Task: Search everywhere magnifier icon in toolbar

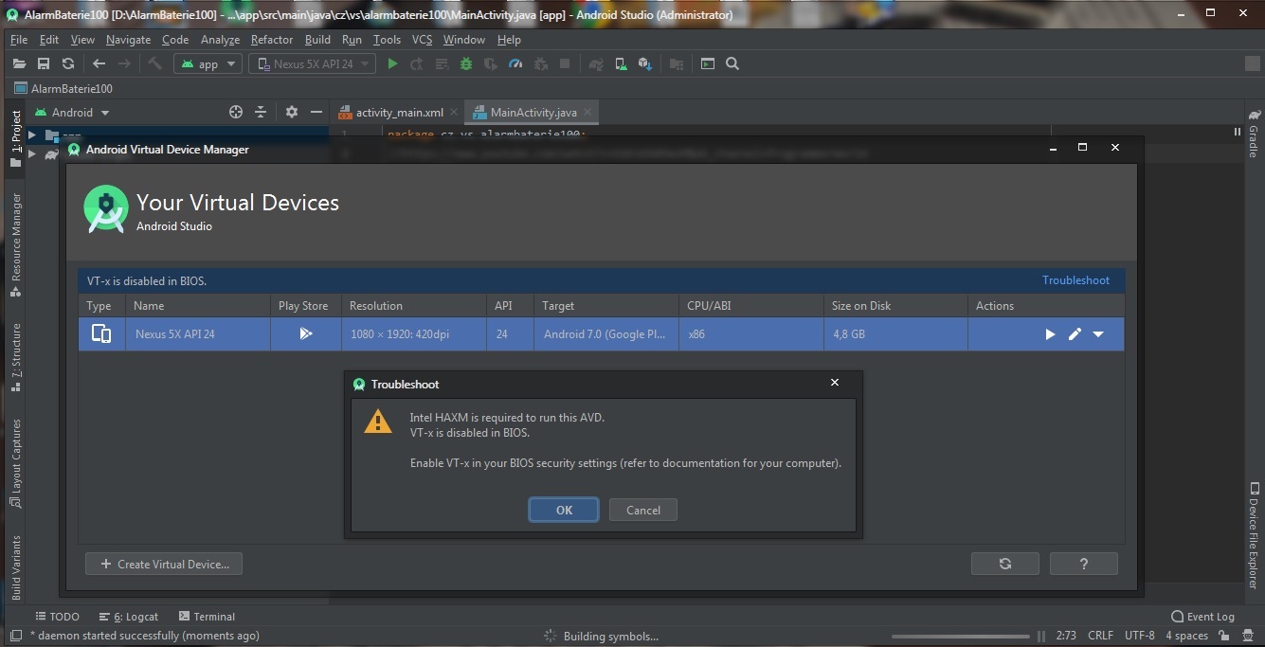Action: [x=732, y=63]
